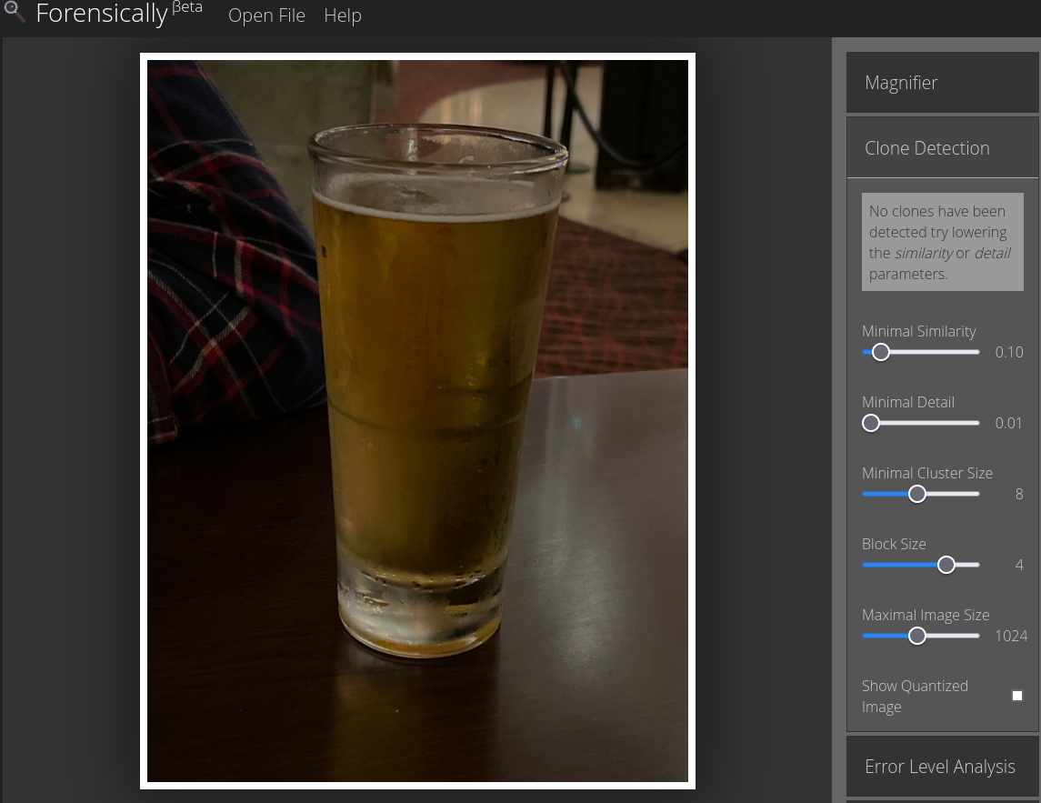Expand the Error Level Analysis panel
1041x803 pixels.
pos(942,767)
